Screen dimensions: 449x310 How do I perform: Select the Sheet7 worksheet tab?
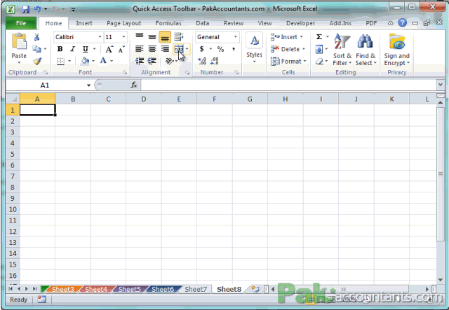coord(196,290)
